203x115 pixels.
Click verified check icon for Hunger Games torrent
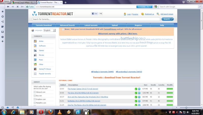tap(136, 89)
